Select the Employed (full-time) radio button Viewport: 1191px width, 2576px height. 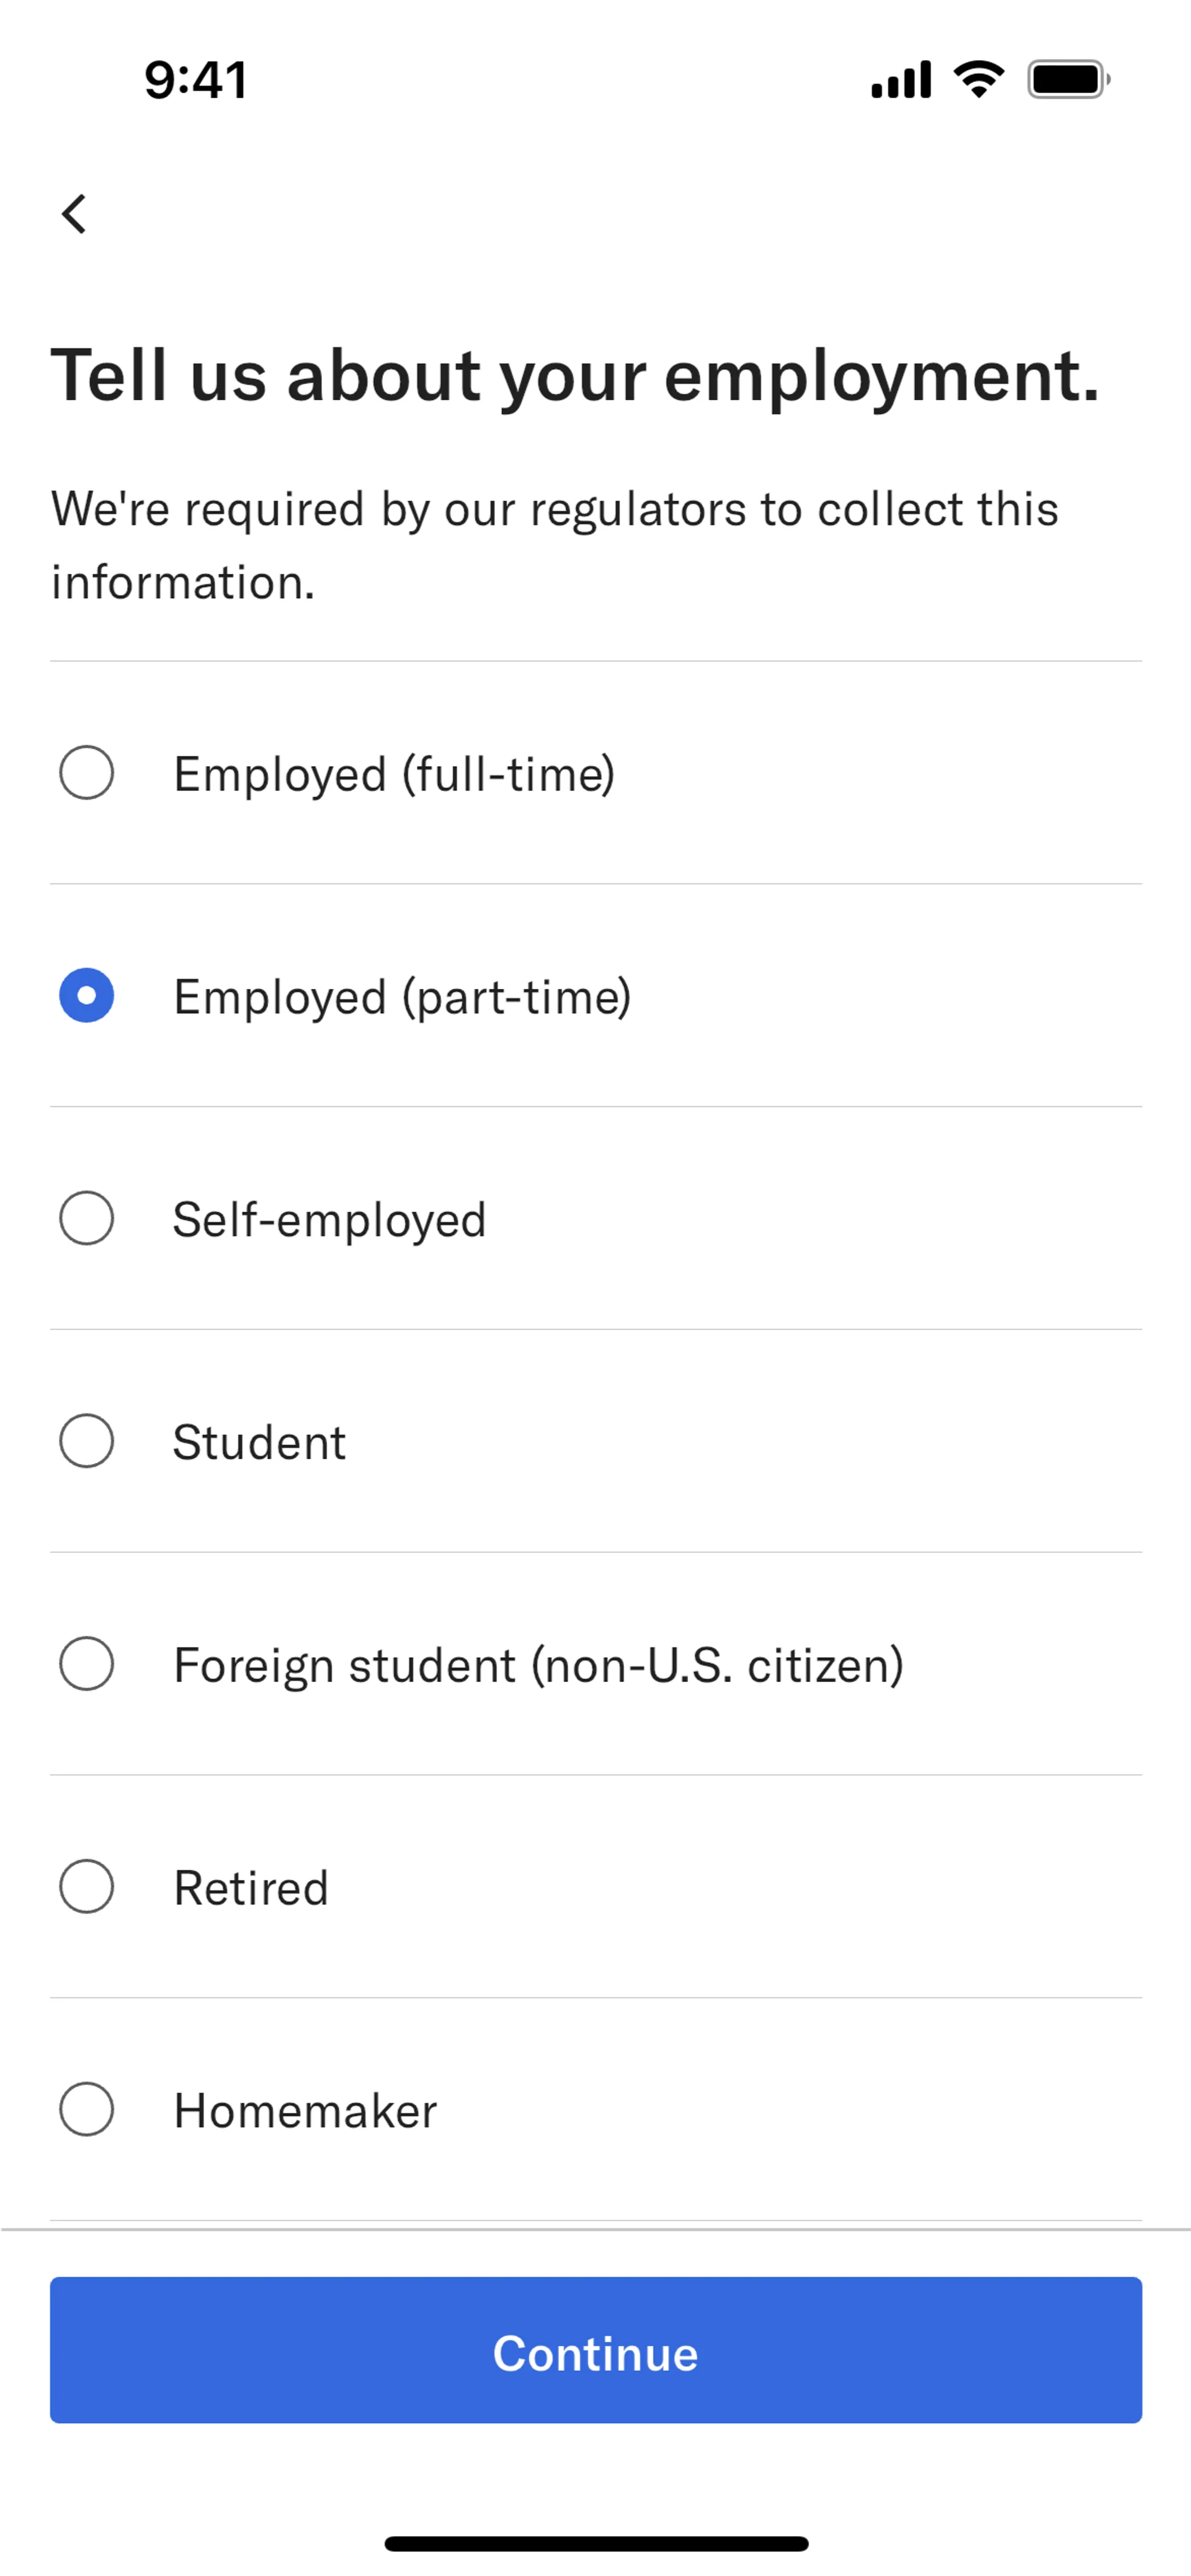(86, 772)
